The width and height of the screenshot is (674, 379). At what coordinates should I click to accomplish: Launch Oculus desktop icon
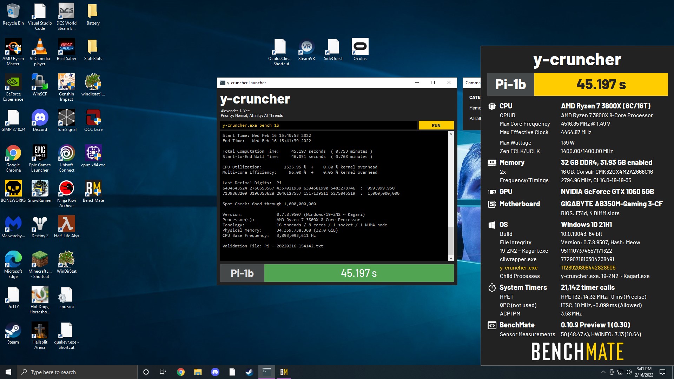pyautogui.click(x=360, y=50)
